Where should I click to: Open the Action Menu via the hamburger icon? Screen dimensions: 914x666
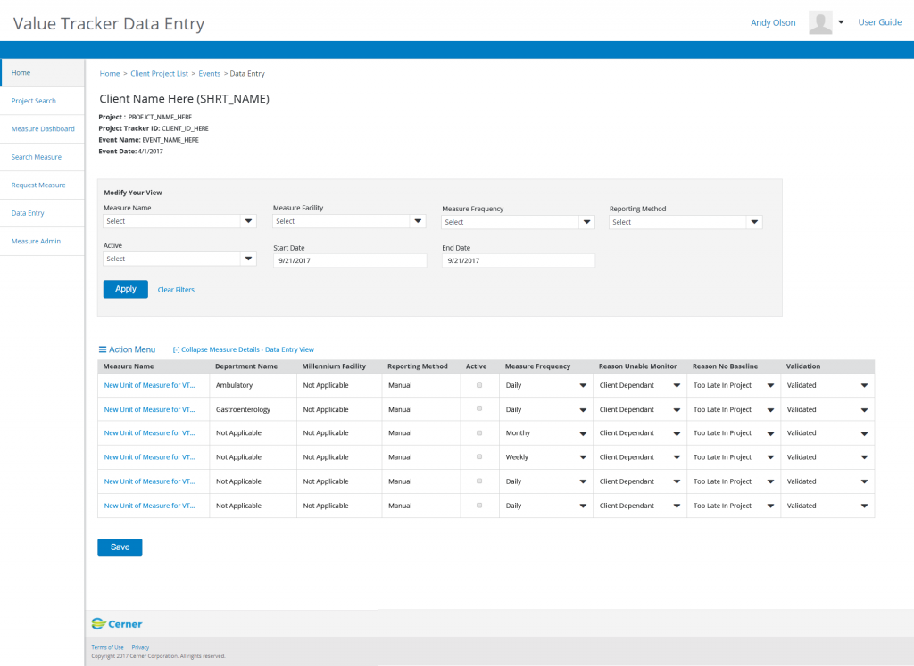tap(103, 349)
